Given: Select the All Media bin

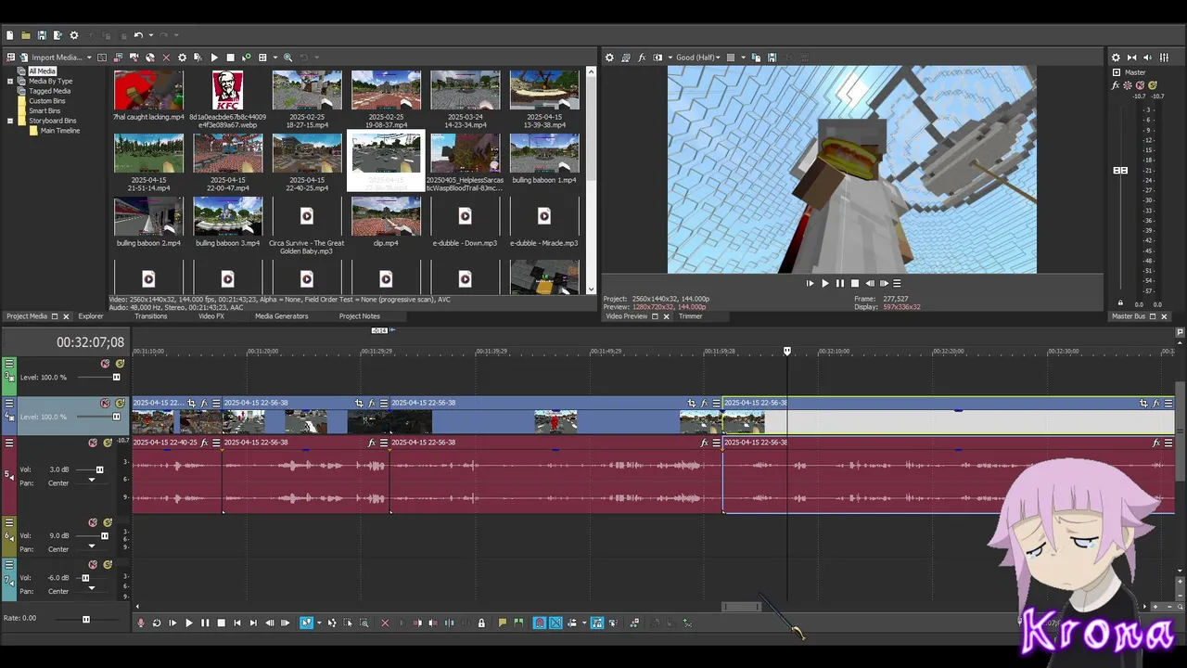Looking at the screenshot, I should coord(42,71).
